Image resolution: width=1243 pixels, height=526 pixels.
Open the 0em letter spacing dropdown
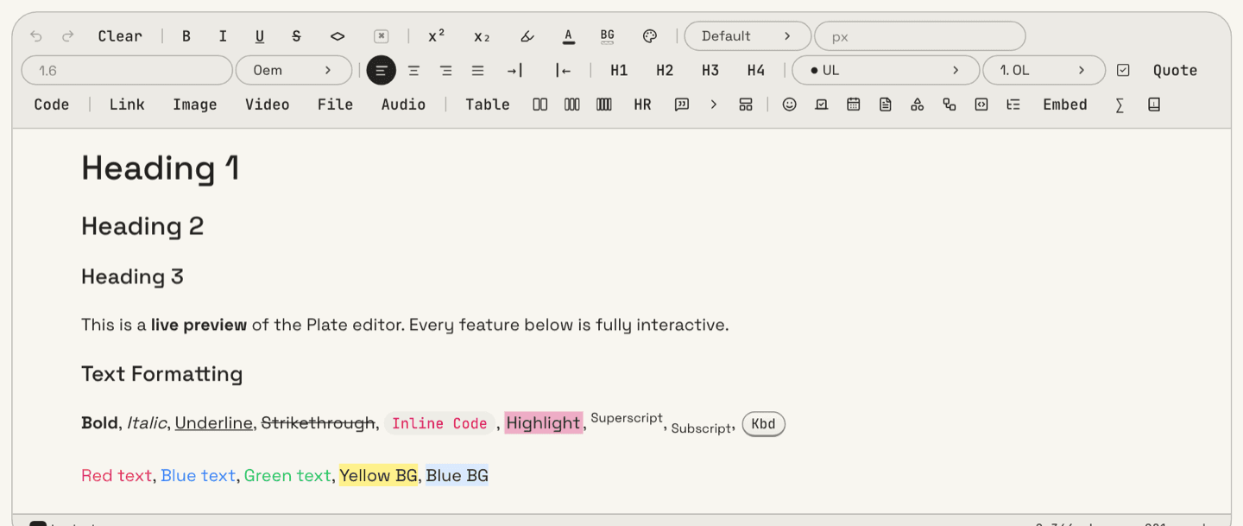point(293,71)
